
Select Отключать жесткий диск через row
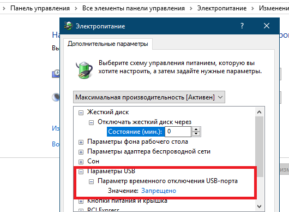pyautogui.click(x=144, y=122)
